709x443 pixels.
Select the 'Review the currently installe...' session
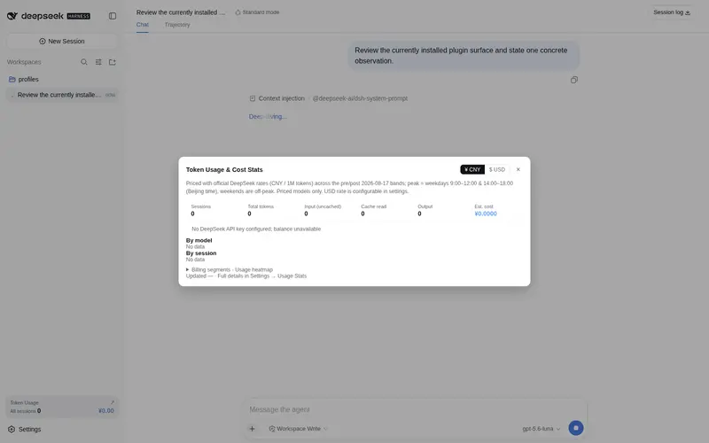coord(62,95)
